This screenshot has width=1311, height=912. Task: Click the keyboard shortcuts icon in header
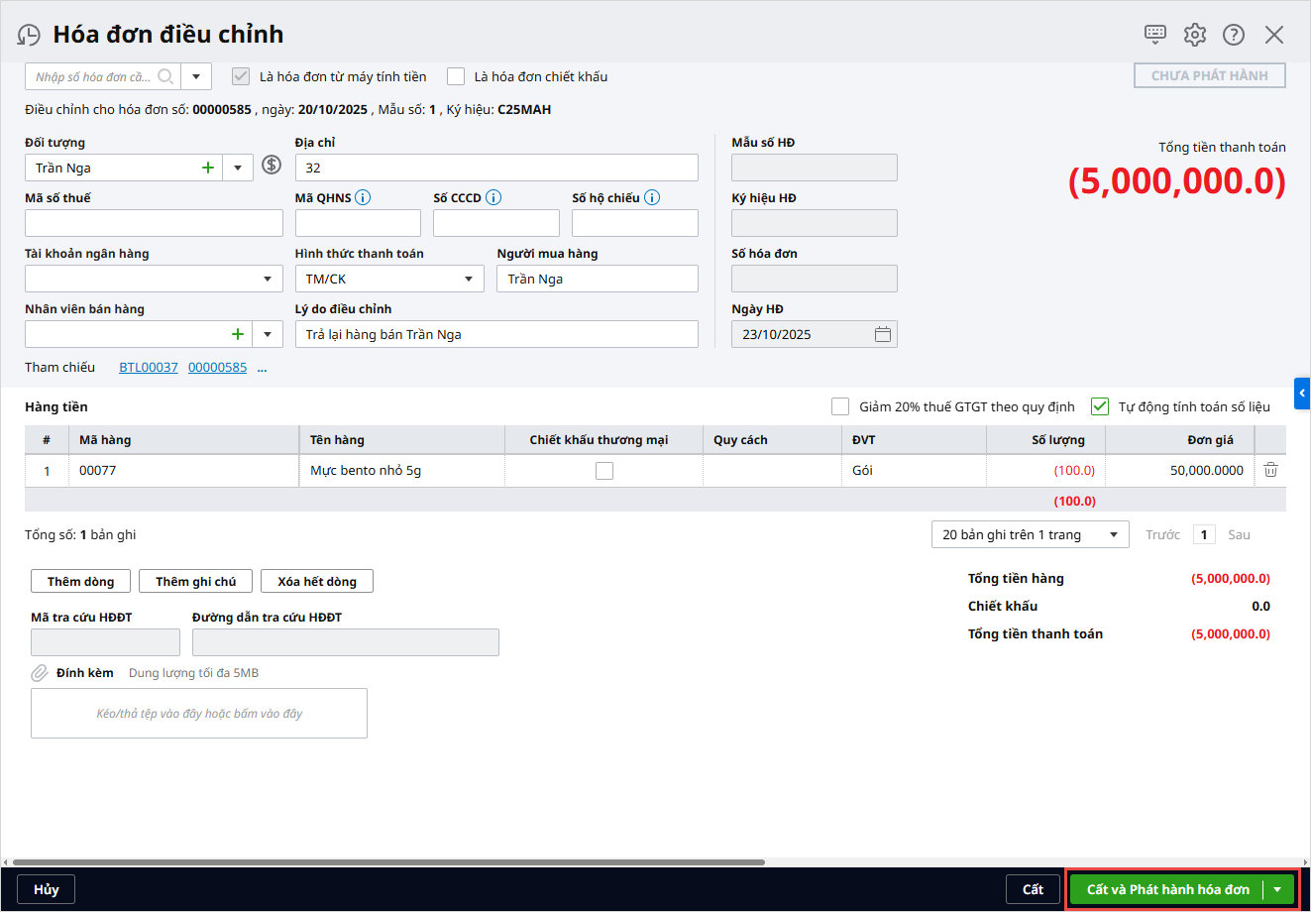click(x=1155, y=35)
